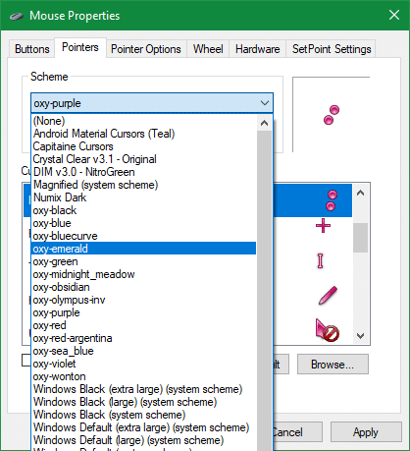Viewport: 410px width, 451px height.
Task: Choose oxy-purple in the dropdown list
Action: coord(144,312)
